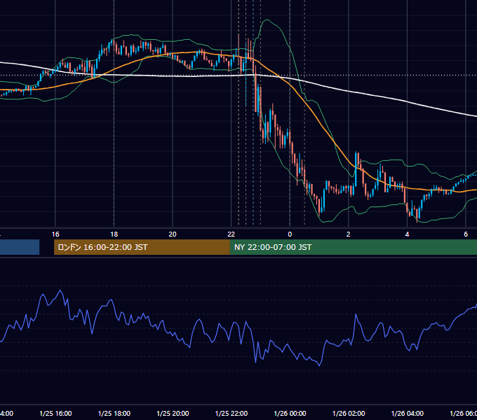Click the 4 hour axis label
The width and height of the screenshot is (477, 420).
pos(407,234)
